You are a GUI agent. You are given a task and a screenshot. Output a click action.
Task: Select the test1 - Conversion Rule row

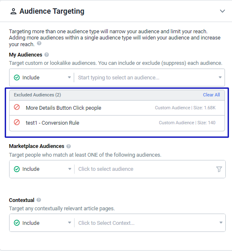(117, 123)
